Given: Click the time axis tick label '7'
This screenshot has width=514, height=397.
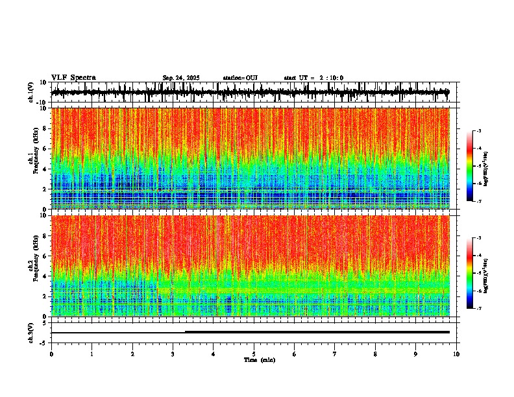Looking at the screenshot, I should (x=335, y=354).
